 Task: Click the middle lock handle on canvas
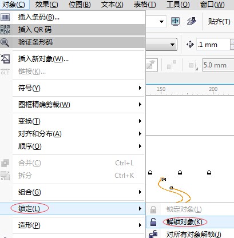[180, 173]
